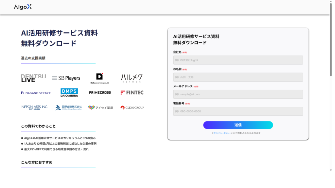Image resolution: width=335 pixels, height=188 pixels.
Task: Click the Halmek logo
Action: point(132,78)
